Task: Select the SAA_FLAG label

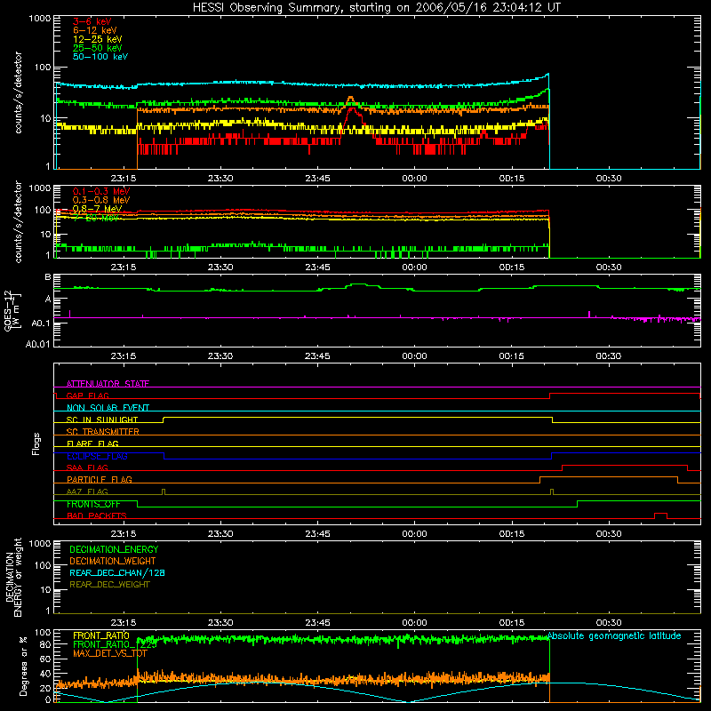Action: 87,467
